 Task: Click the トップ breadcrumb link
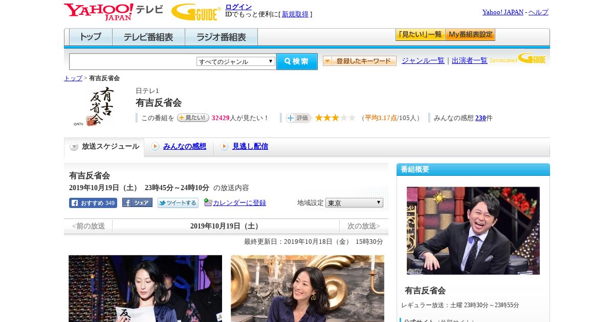(x=73, y=78)
